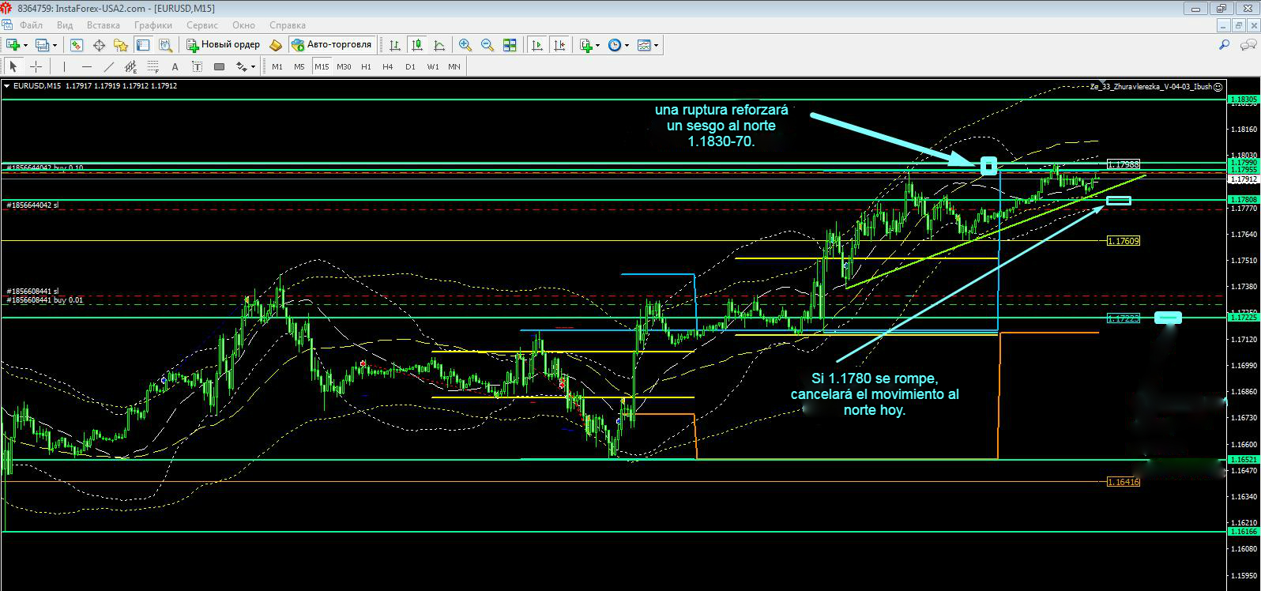
Task: Switch timeframe to D1
Action: point(410,66)
